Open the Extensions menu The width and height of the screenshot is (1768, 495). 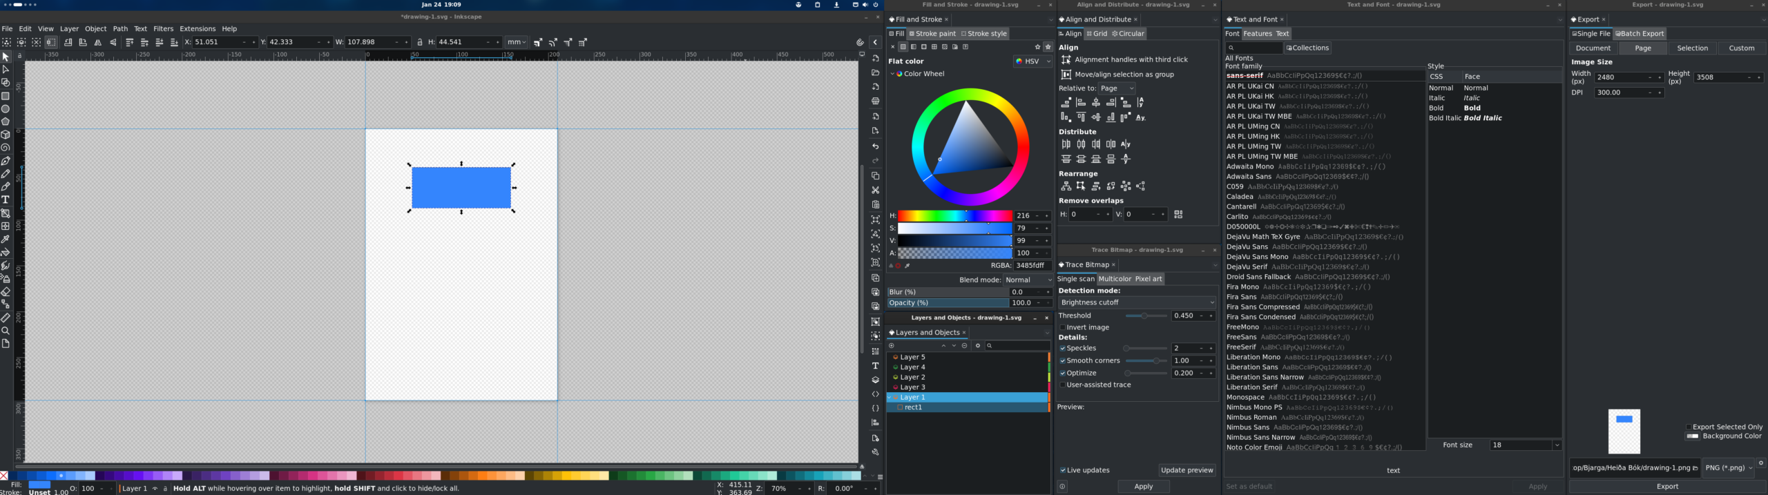198,29
